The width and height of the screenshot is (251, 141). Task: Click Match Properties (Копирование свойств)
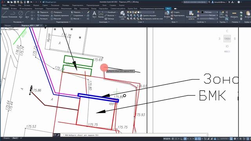191,15
